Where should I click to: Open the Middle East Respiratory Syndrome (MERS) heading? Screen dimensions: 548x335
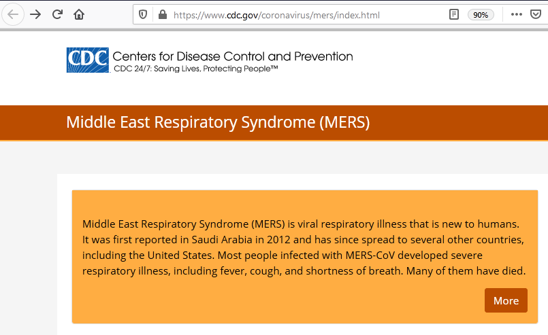(218, 122)
